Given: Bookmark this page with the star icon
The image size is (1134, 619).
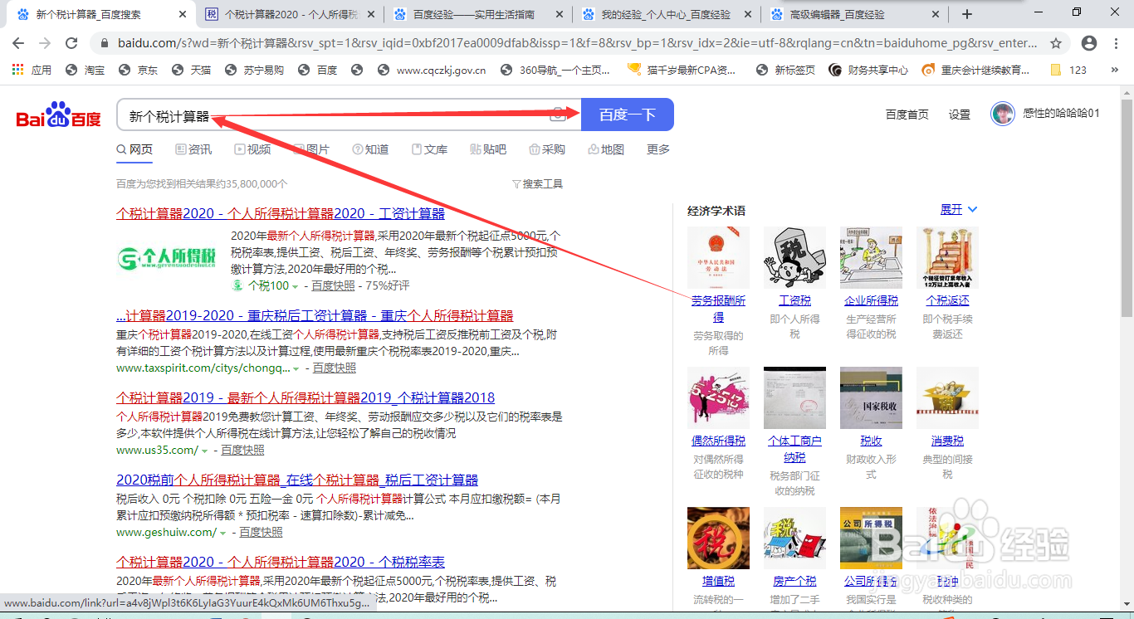Looking at the screenshot, I should [x=1056, y=43].
